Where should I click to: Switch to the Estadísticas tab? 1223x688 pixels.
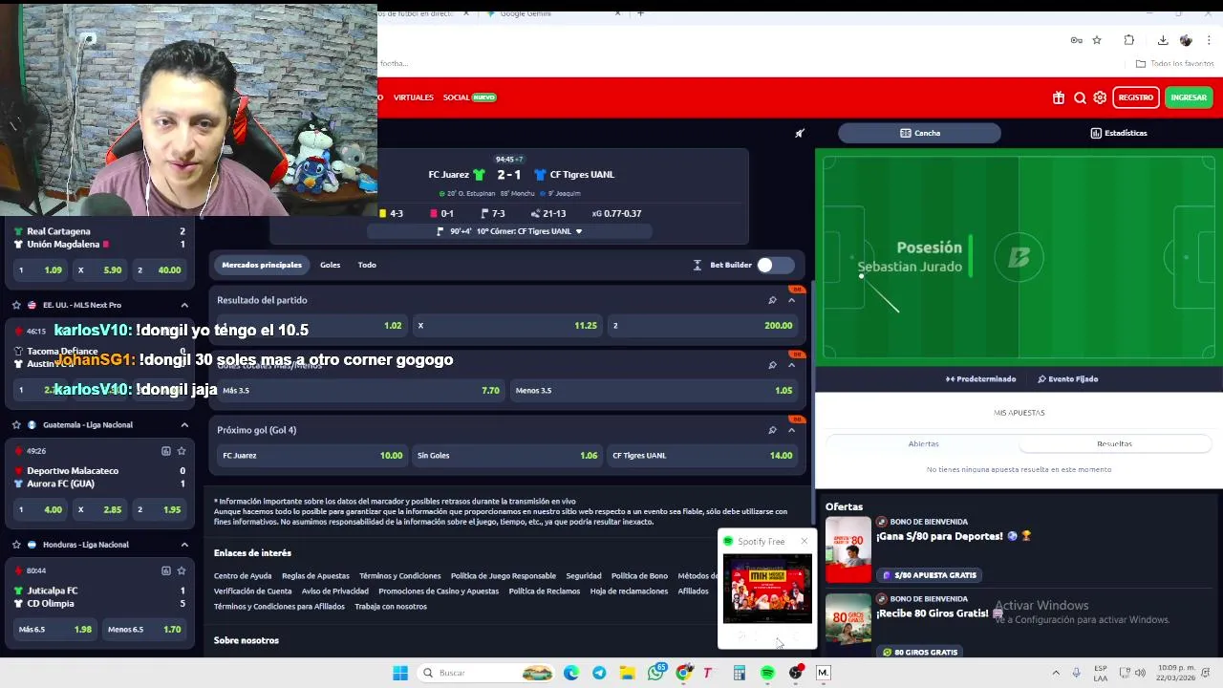(x=1118, y=133)
